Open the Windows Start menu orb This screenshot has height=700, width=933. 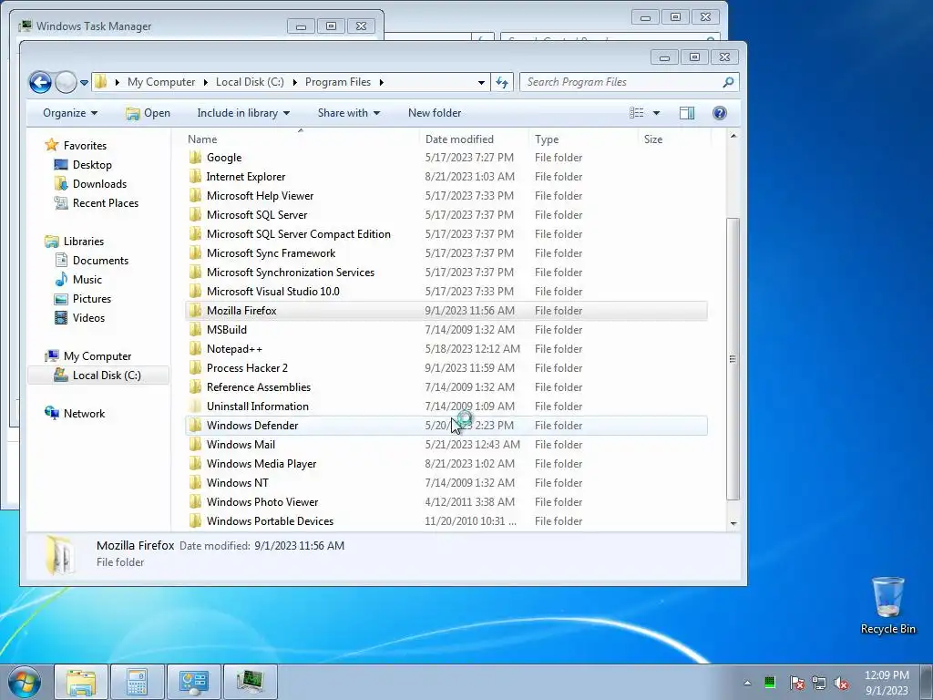24,683
